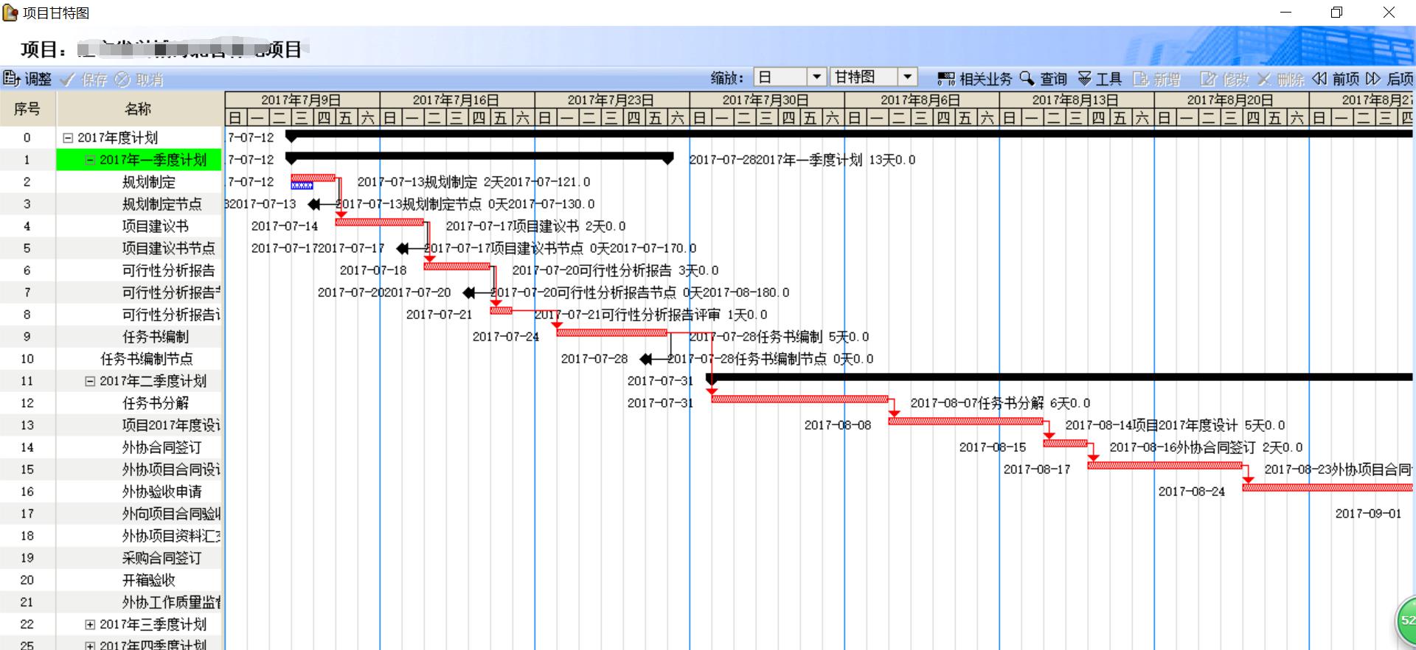Collapse the 2017年一季度计划 node
Viewport: 1416px width, 650px height.
click(x=90, y=160)
